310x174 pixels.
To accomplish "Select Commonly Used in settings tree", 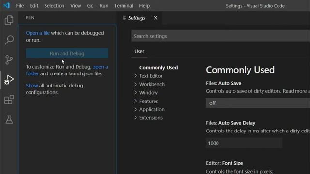I will pyautogui.click(x=158, y=68).
